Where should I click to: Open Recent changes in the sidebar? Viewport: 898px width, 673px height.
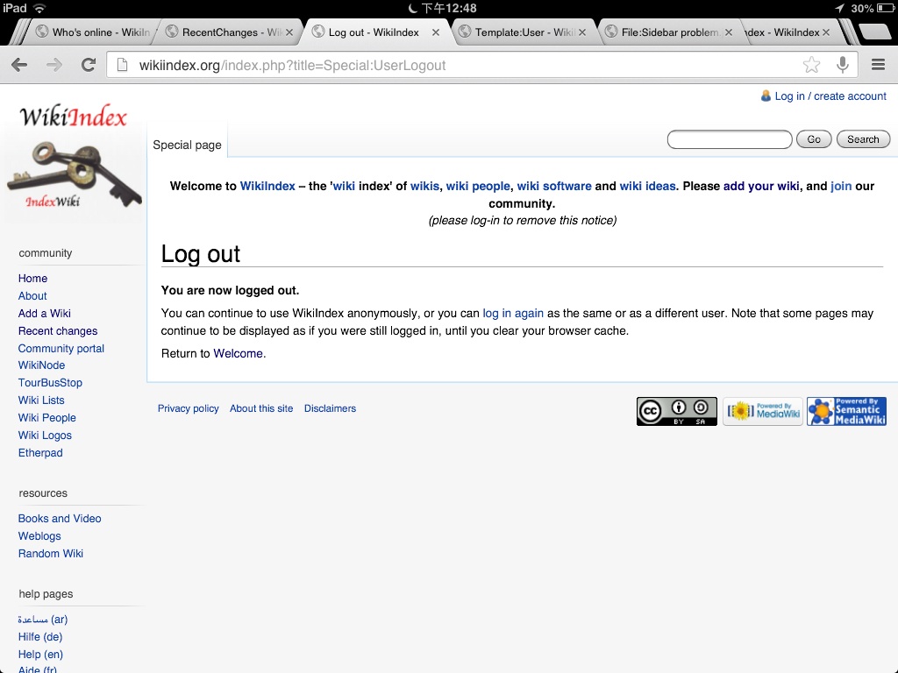tap(58, 331)
